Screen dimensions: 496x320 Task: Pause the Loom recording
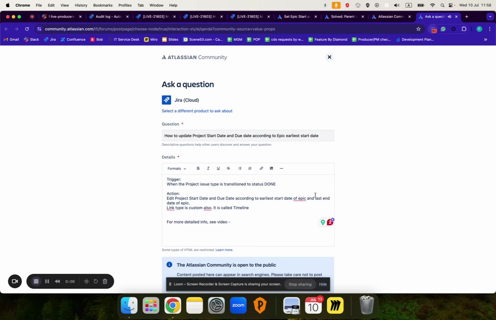tap(47, 281)
